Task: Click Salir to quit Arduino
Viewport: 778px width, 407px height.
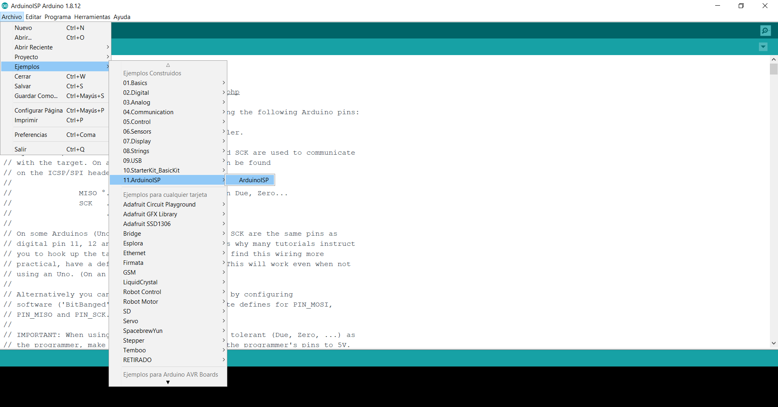Action: click(x=56, y=149)
